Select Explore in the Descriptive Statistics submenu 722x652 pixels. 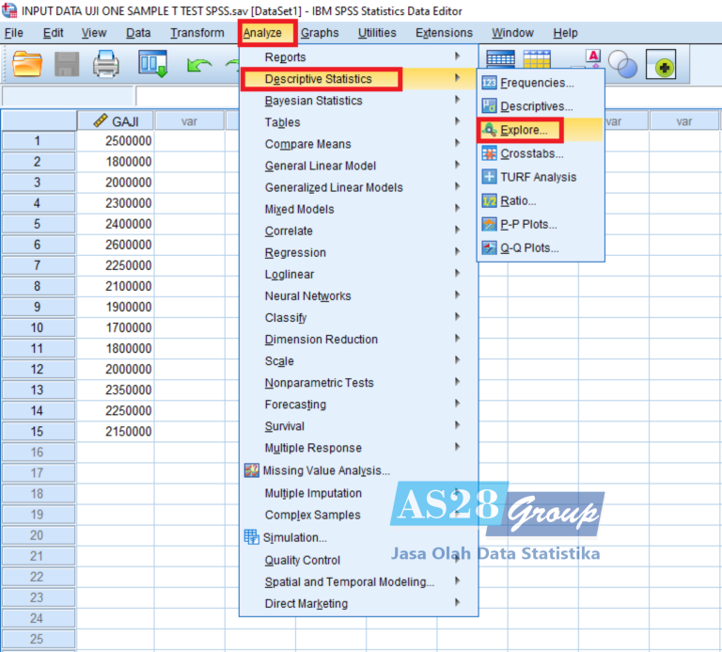[524, 130]
